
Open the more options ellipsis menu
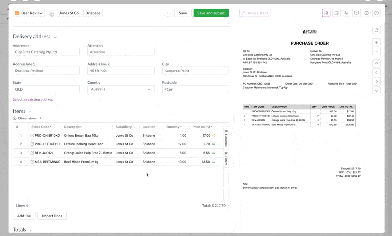169,13
